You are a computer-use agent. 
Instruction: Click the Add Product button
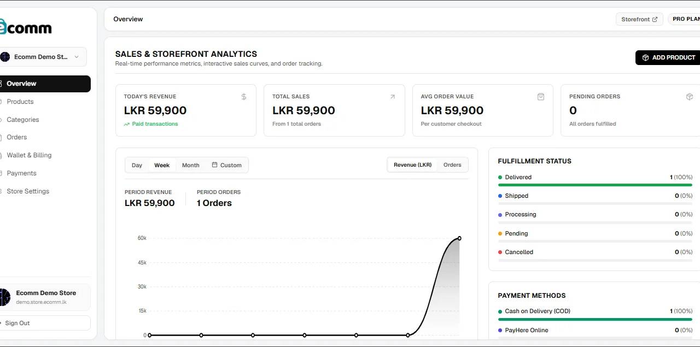(668, 57)
